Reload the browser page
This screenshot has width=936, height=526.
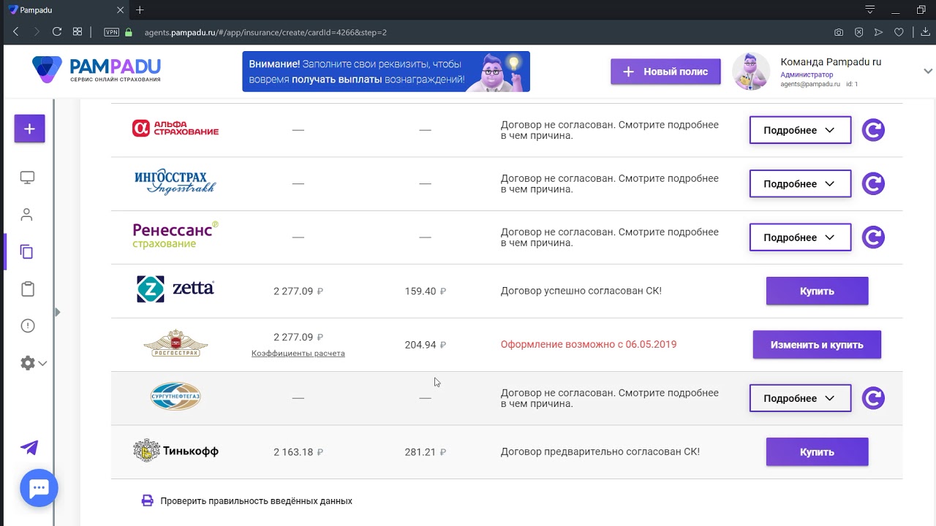tap(57, 32)
